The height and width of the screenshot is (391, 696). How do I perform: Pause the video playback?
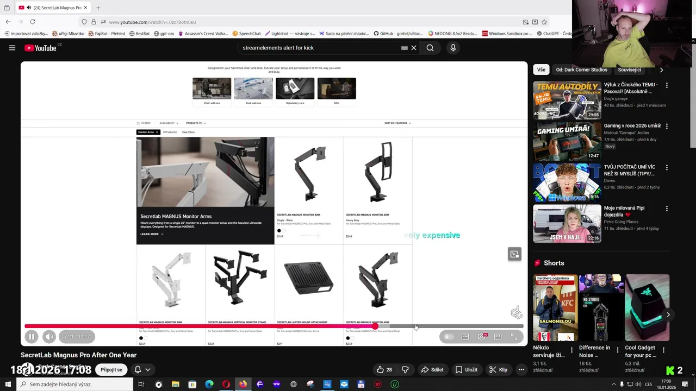(32, 337)
